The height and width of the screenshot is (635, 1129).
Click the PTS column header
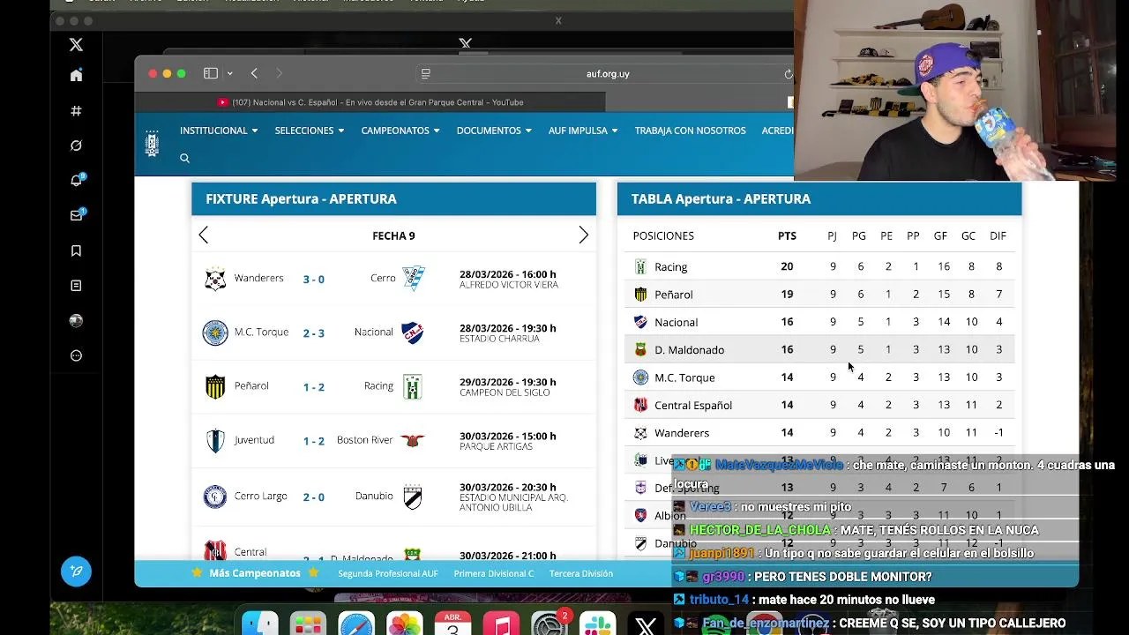coord(787,235)
